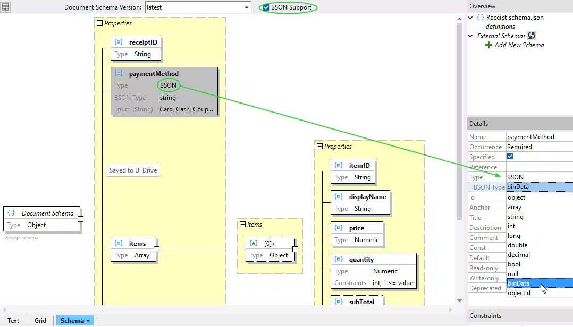Click the receiptID property type icon
573x327 pixels.
coord(119,42)
